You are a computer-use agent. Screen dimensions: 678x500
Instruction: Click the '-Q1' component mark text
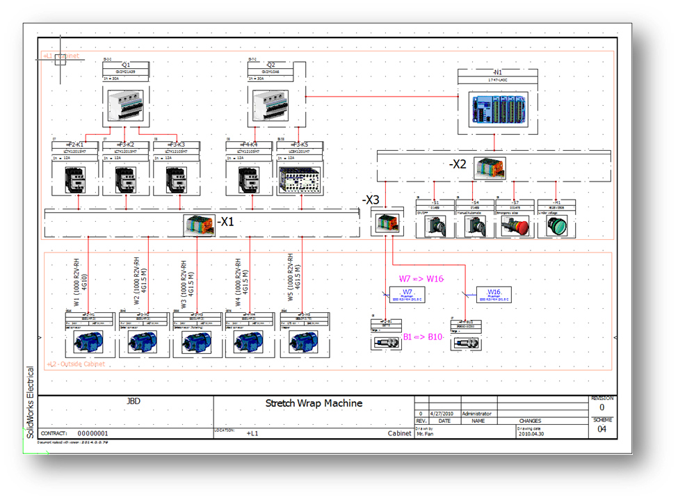pos(125,65)
